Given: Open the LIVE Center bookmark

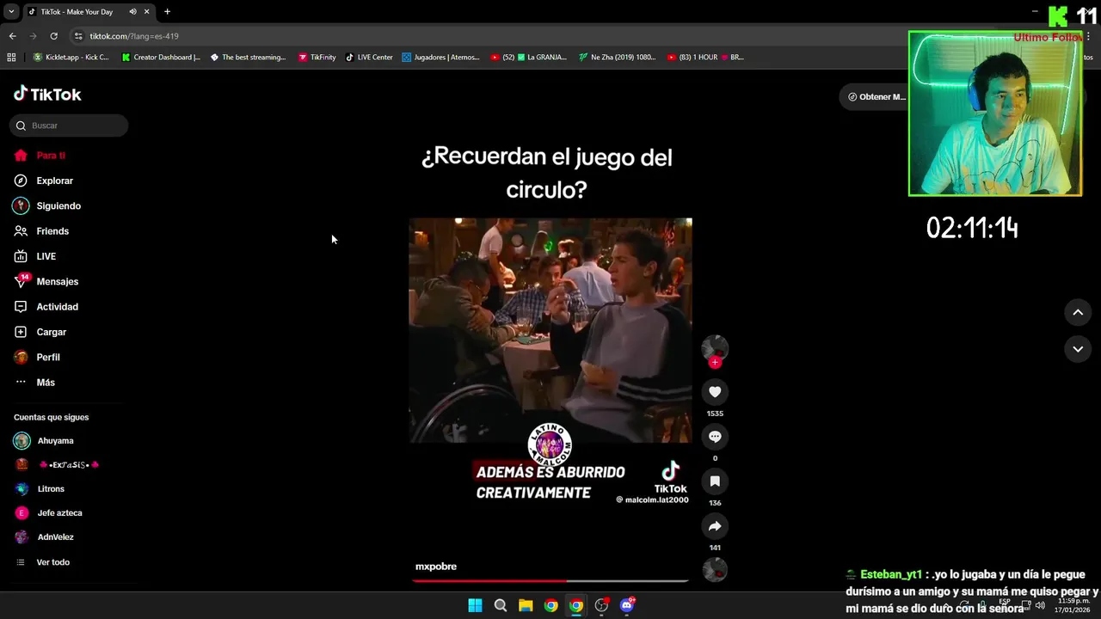Looking at the screenshot, I should click(369, 58).
